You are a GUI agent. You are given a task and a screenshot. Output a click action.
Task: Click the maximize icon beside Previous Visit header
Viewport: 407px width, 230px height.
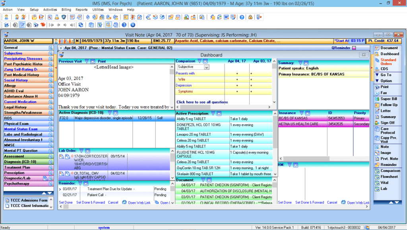(93, 61)
